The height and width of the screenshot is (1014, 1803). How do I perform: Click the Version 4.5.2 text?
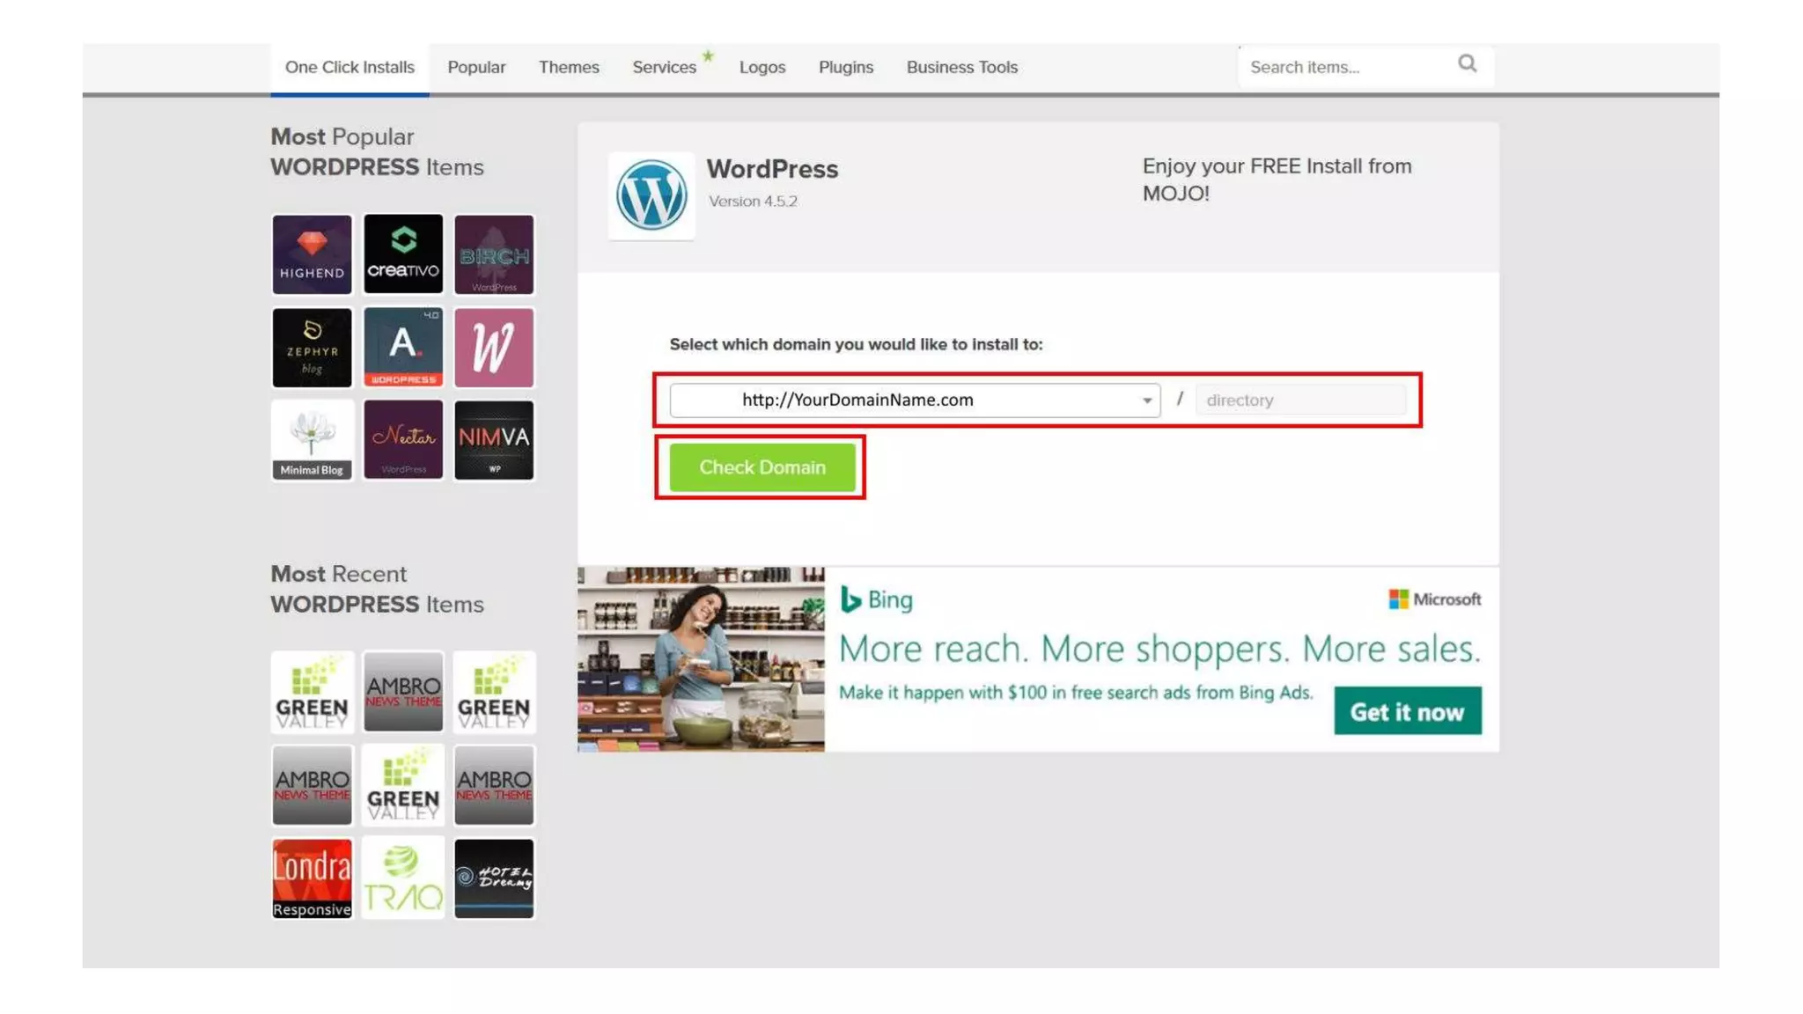pyautogui.click(x=753, y=202)
